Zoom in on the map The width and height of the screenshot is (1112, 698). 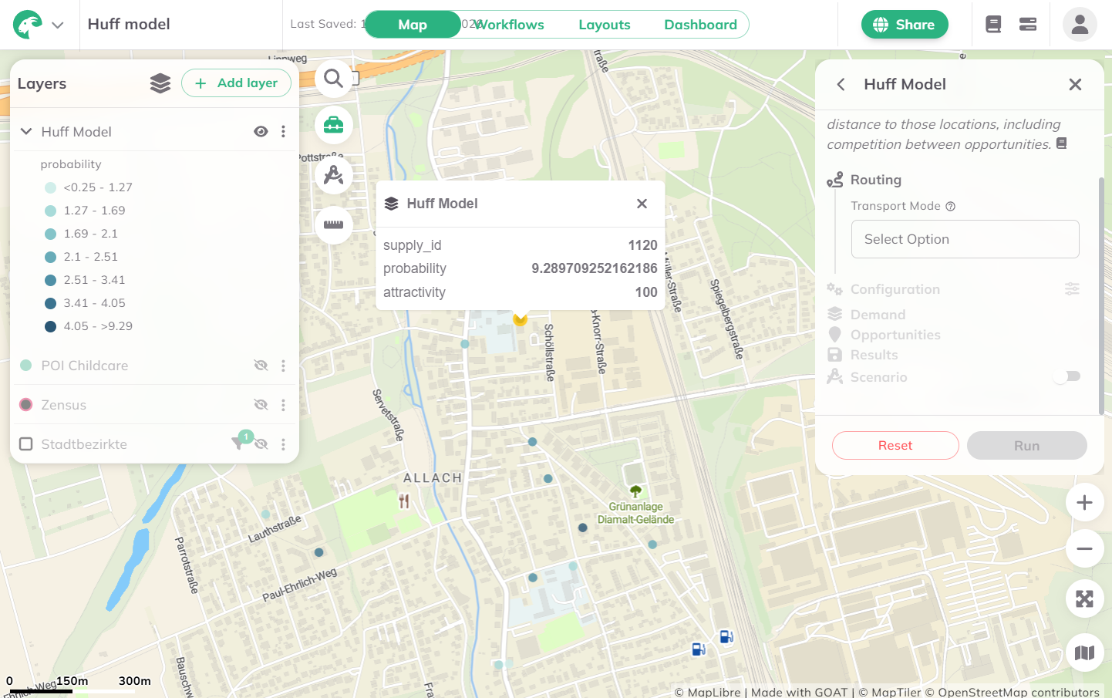pyautogui.click(x=1084, y=503)
